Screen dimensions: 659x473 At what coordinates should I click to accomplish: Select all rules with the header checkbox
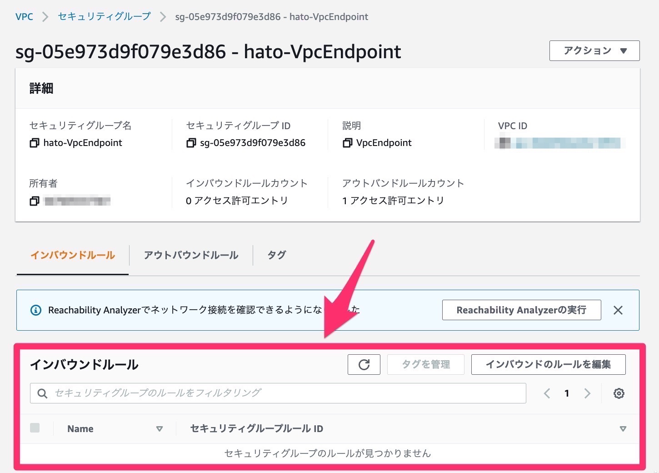(35, 428)
